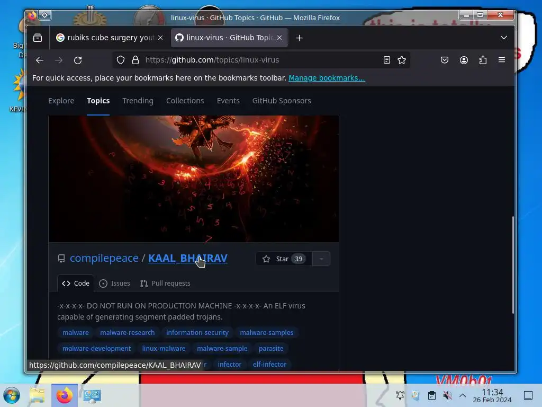Viewport: 542px width, 407px height.
Task: Open a new tab with plus button
Action: (300, 38)
